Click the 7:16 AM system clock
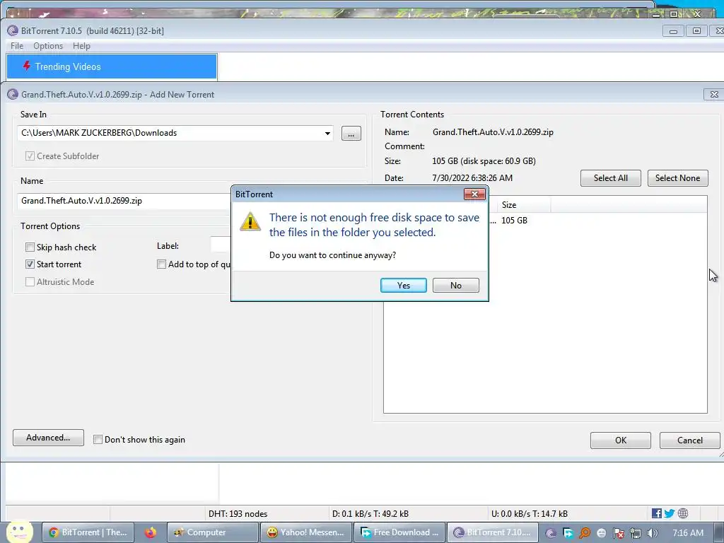The width and height of the screenshot is (724, 543). click(687, 533)
